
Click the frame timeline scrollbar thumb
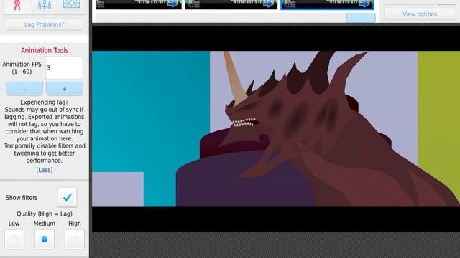(361, 18)
